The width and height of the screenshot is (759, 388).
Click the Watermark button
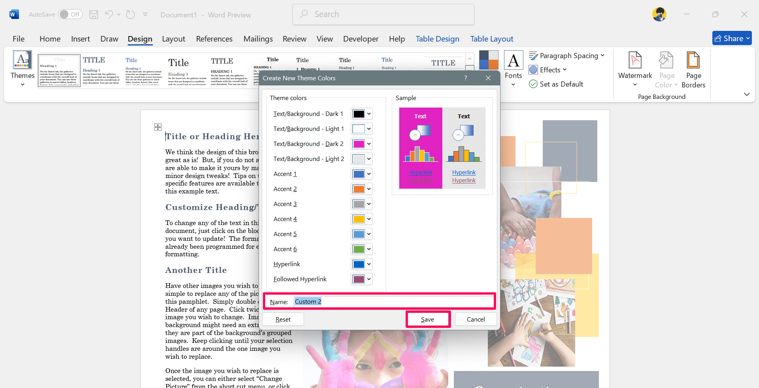(635, 69)
